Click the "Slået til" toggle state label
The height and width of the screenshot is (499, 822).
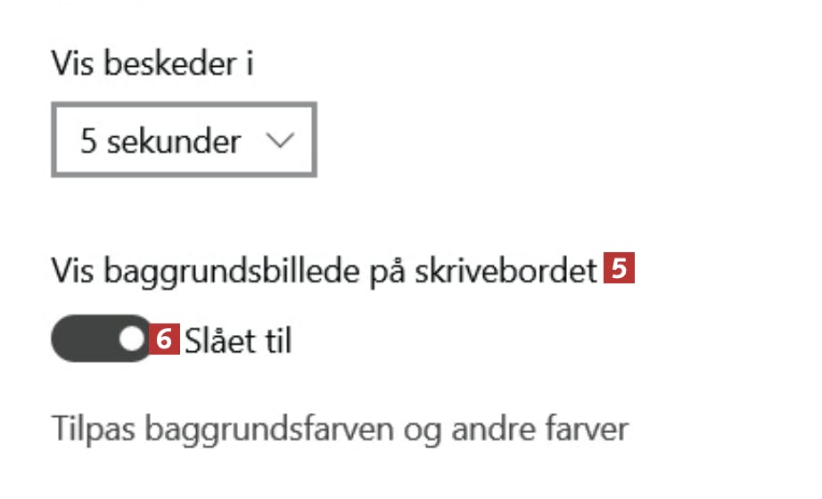238,339
